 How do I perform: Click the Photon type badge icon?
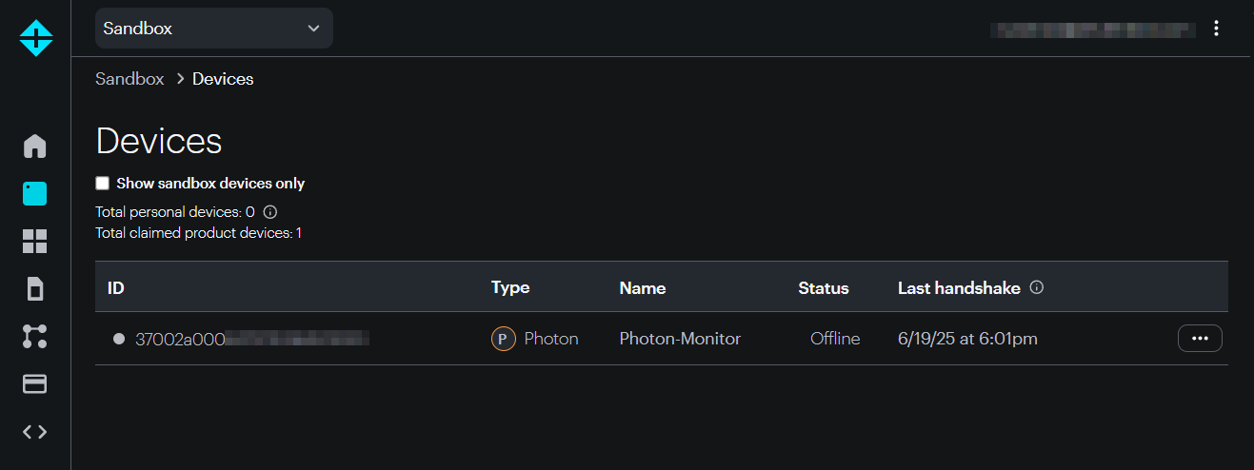503,339
